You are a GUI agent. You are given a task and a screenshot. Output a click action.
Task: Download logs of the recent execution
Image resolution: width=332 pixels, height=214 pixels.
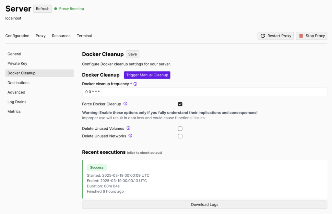[204, 205]
